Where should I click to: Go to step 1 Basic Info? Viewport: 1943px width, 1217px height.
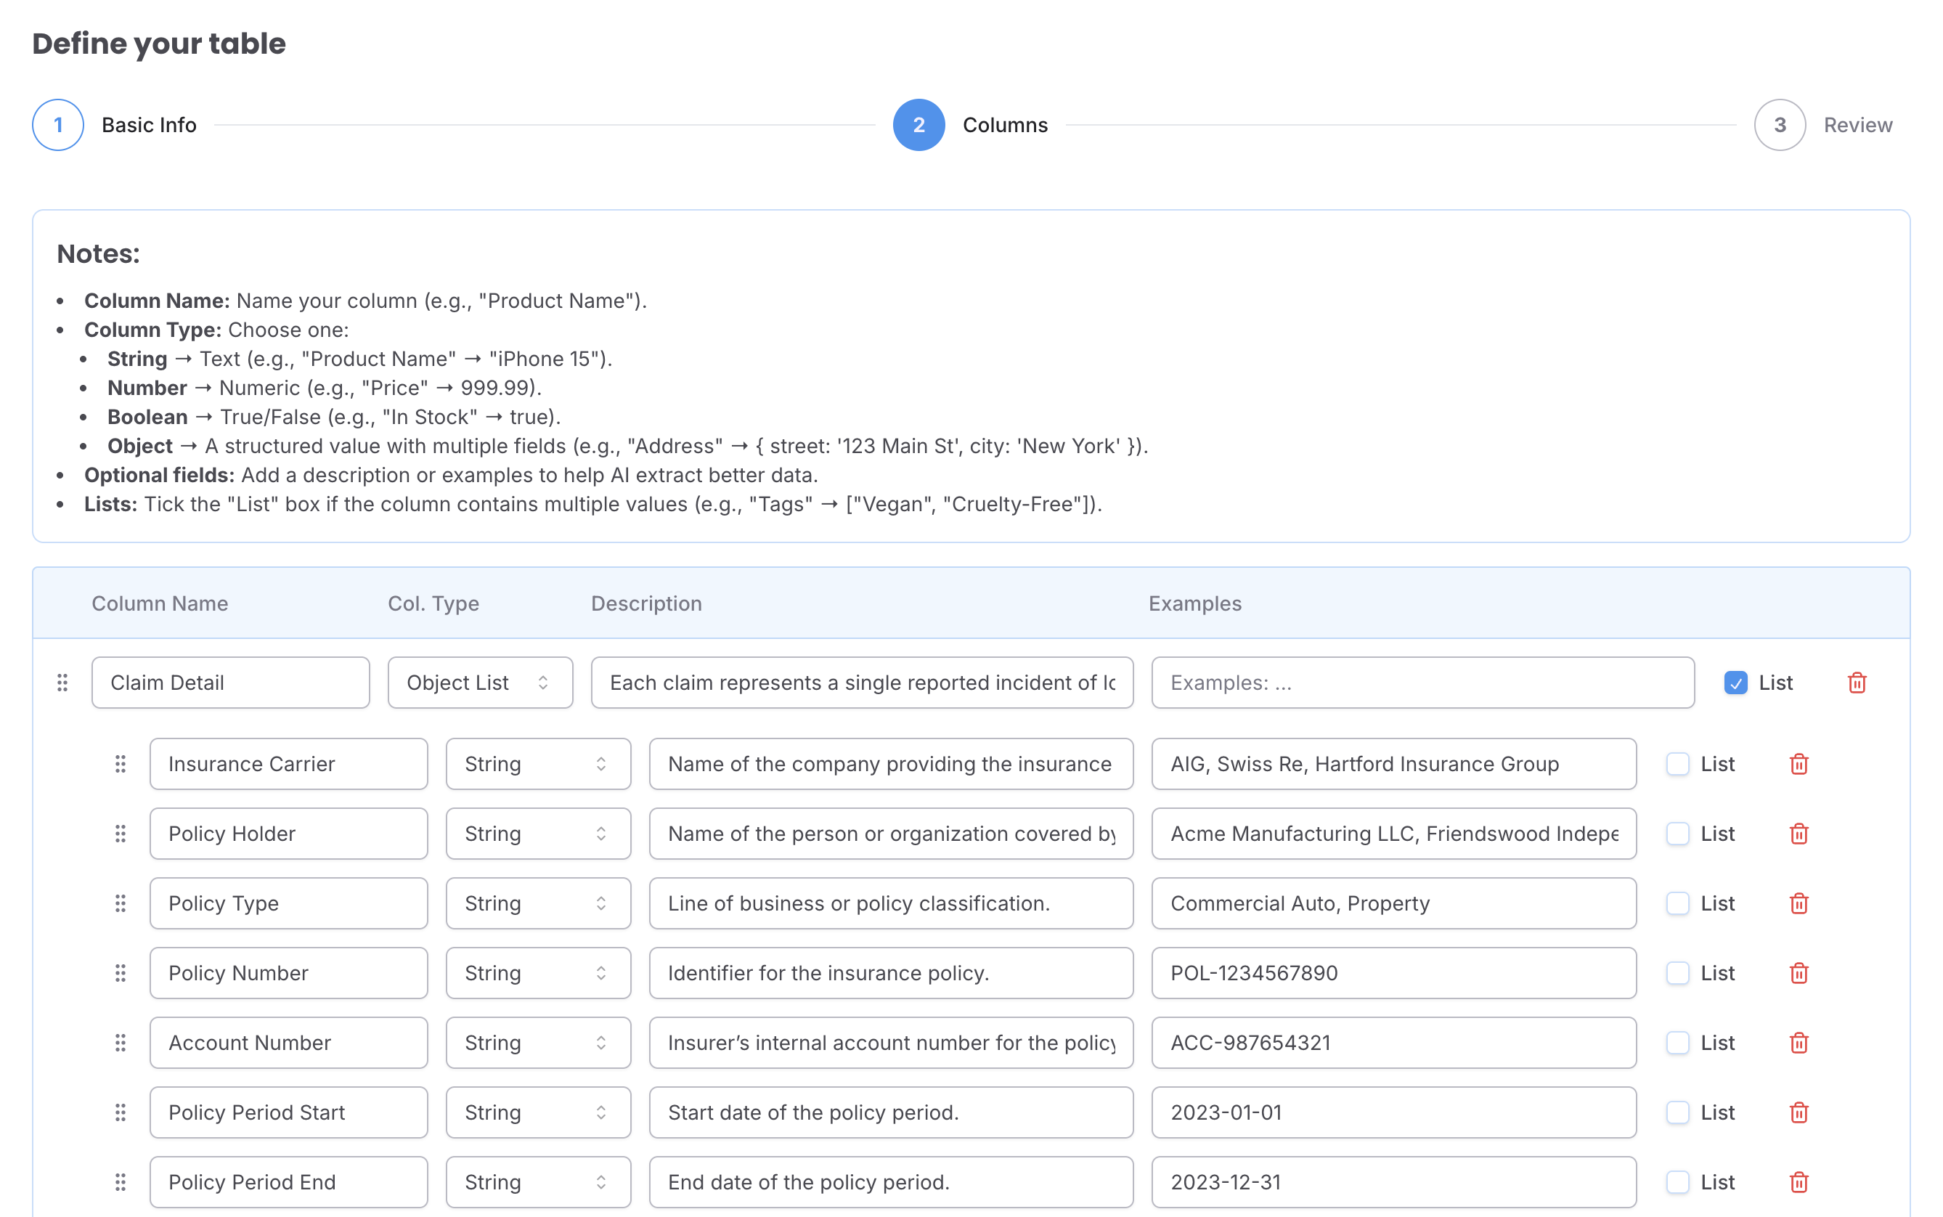click(x=114, y=125)
